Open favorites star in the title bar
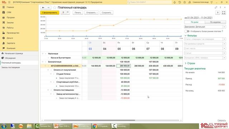229x129 pixels. pyautogui.click(x=185, y=2)
